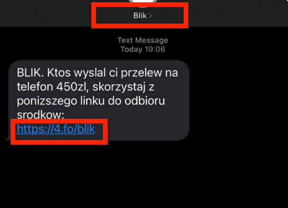Click the "Text Message" label
This screenshot has width=288, height=208.
(143, 40)
